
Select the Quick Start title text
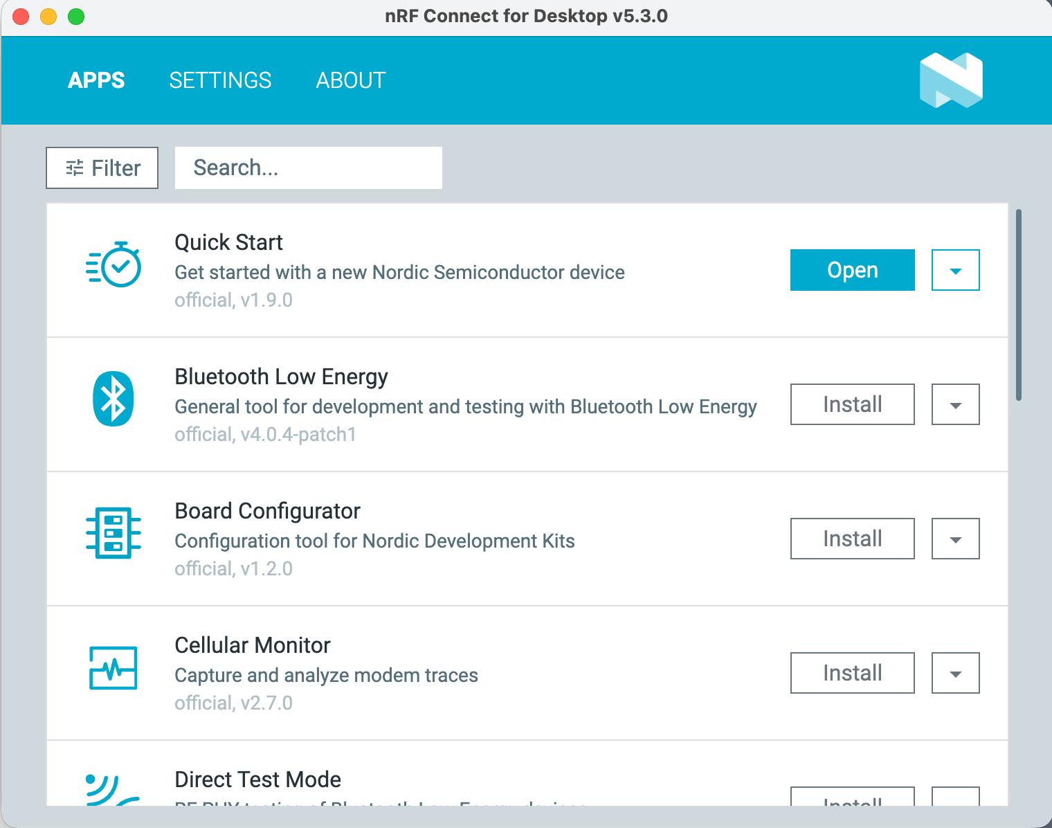[228, 242]
